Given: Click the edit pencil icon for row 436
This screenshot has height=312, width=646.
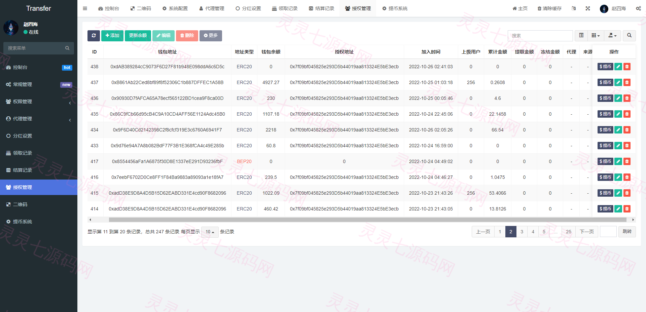Looking at the screenshot, I should click(618, 98).
